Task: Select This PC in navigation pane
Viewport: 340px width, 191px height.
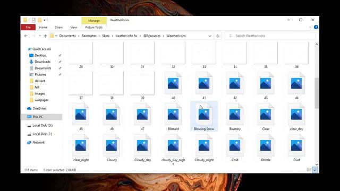Action: click(41, 117)
